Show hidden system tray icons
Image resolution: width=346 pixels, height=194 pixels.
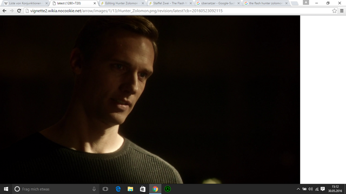[298, 189]
